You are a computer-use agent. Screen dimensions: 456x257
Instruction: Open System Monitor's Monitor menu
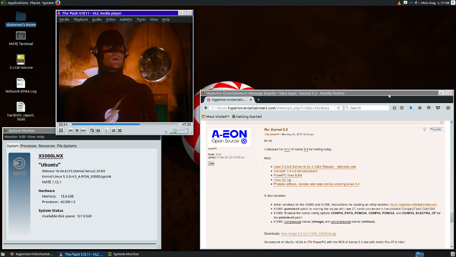[x=11, y=137]
